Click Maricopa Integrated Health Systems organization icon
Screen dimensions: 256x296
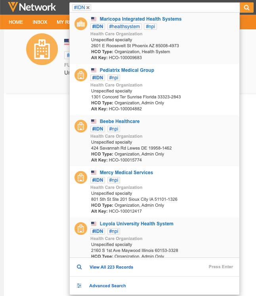[x=81, y=24]
